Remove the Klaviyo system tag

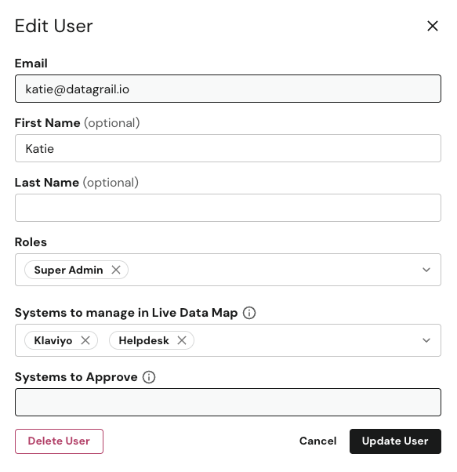click(x=85, y=340)
